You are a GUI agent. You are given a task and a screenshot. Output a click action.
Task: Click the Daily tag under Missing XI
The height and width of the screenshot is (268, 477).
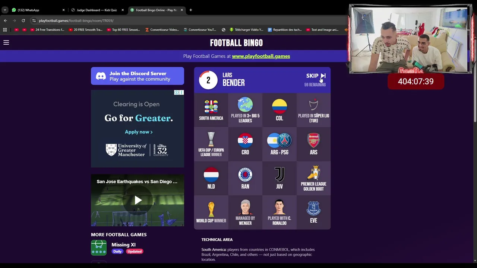tap(117, 251)
